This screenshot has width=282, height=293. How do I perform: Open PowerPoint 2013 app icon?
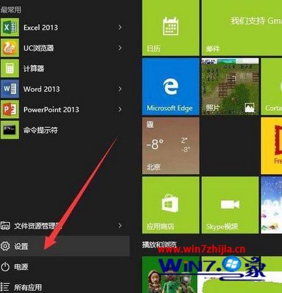pos(10,109)
